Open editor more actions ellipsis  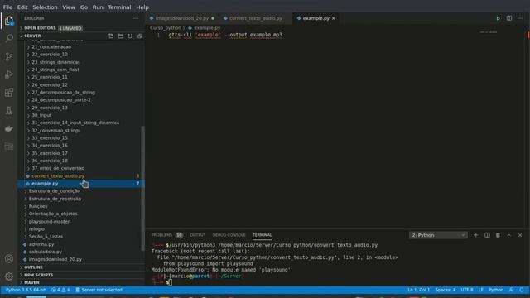[520, 18]
